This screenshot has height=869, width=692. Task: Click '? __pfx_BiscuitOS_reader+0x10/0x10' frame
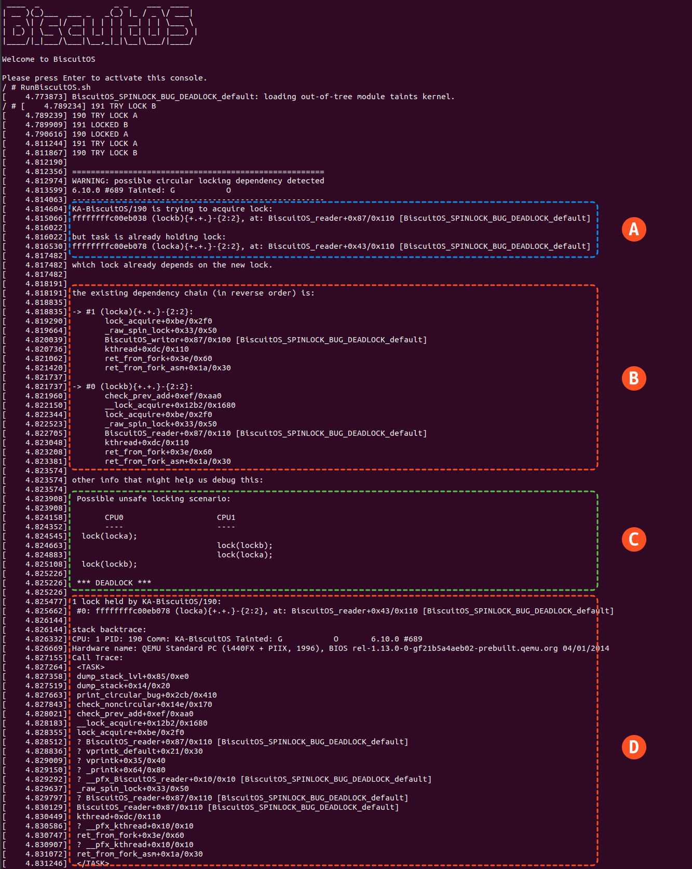tap(254, 779)
